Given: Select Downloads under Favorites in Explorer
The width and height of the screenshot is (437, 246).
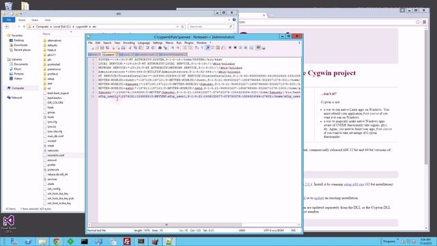Looking at the screenshot, I should coord(20,45).
